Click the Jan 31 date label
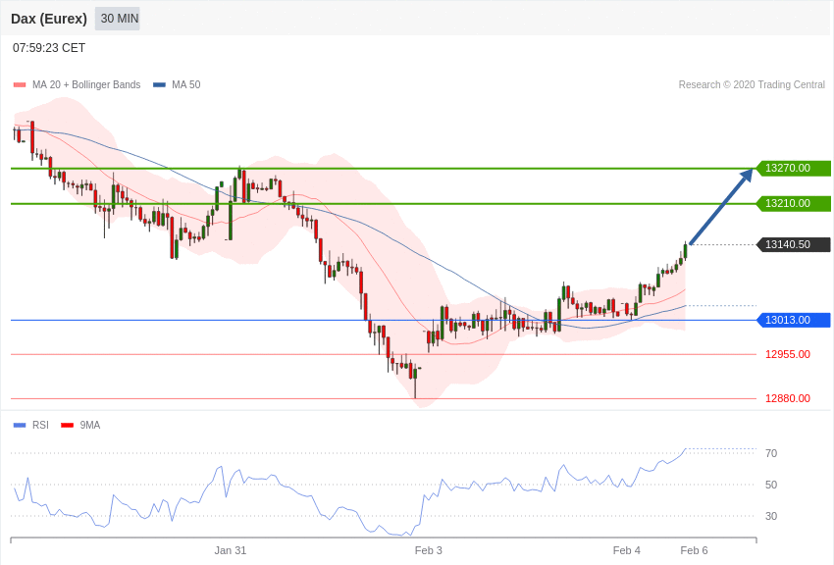834x565 pixels. point(231,550)
